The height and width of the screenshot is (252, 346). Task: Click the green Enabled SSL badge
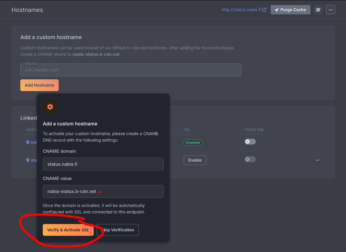coord(193,143)
